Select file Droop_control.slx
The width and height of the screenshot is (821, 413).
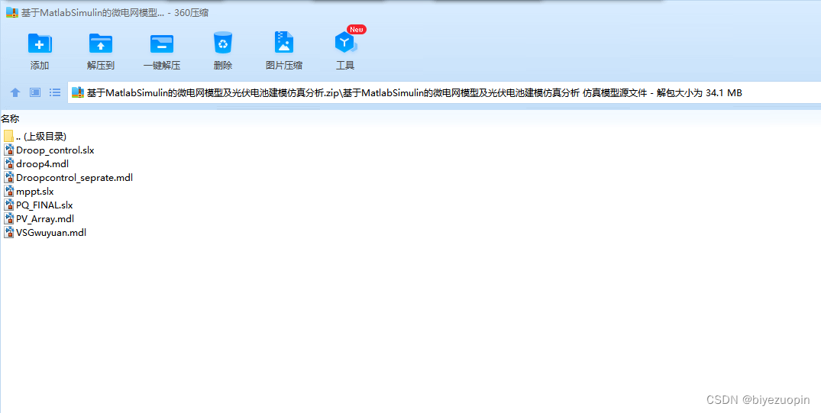[55, 150]
